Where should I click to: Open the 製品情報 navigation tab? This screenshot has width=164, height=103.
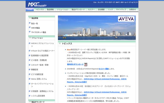pos(50,10)
